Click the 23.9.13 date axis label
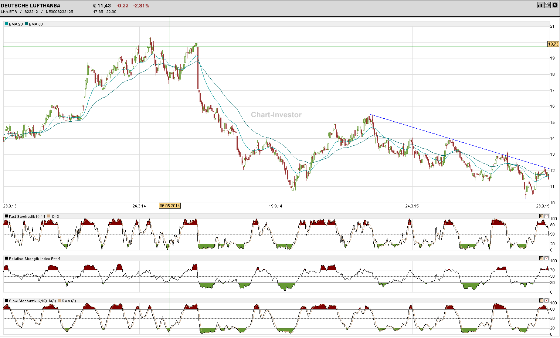 pos(10,206)
